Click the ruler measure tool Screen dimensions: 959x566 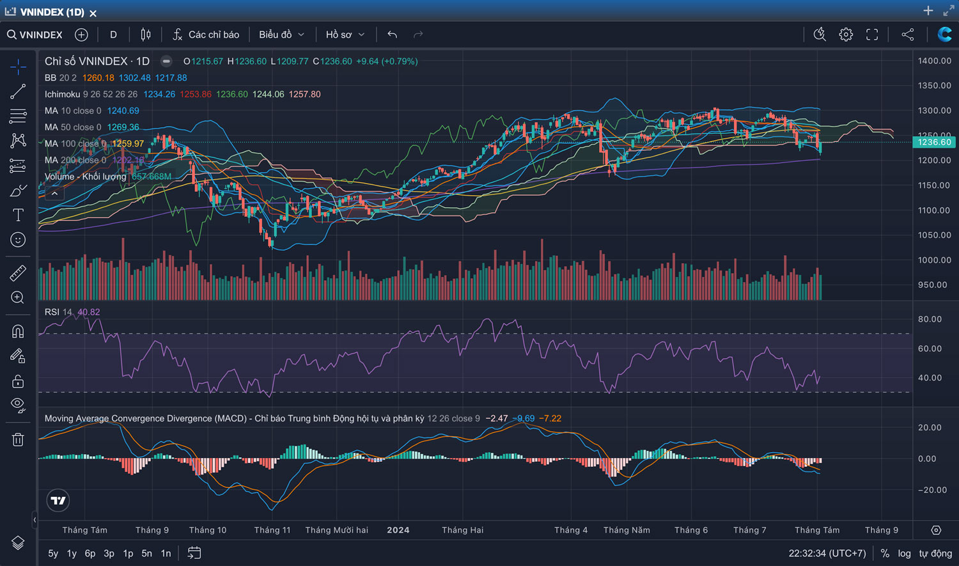(18, 273)
